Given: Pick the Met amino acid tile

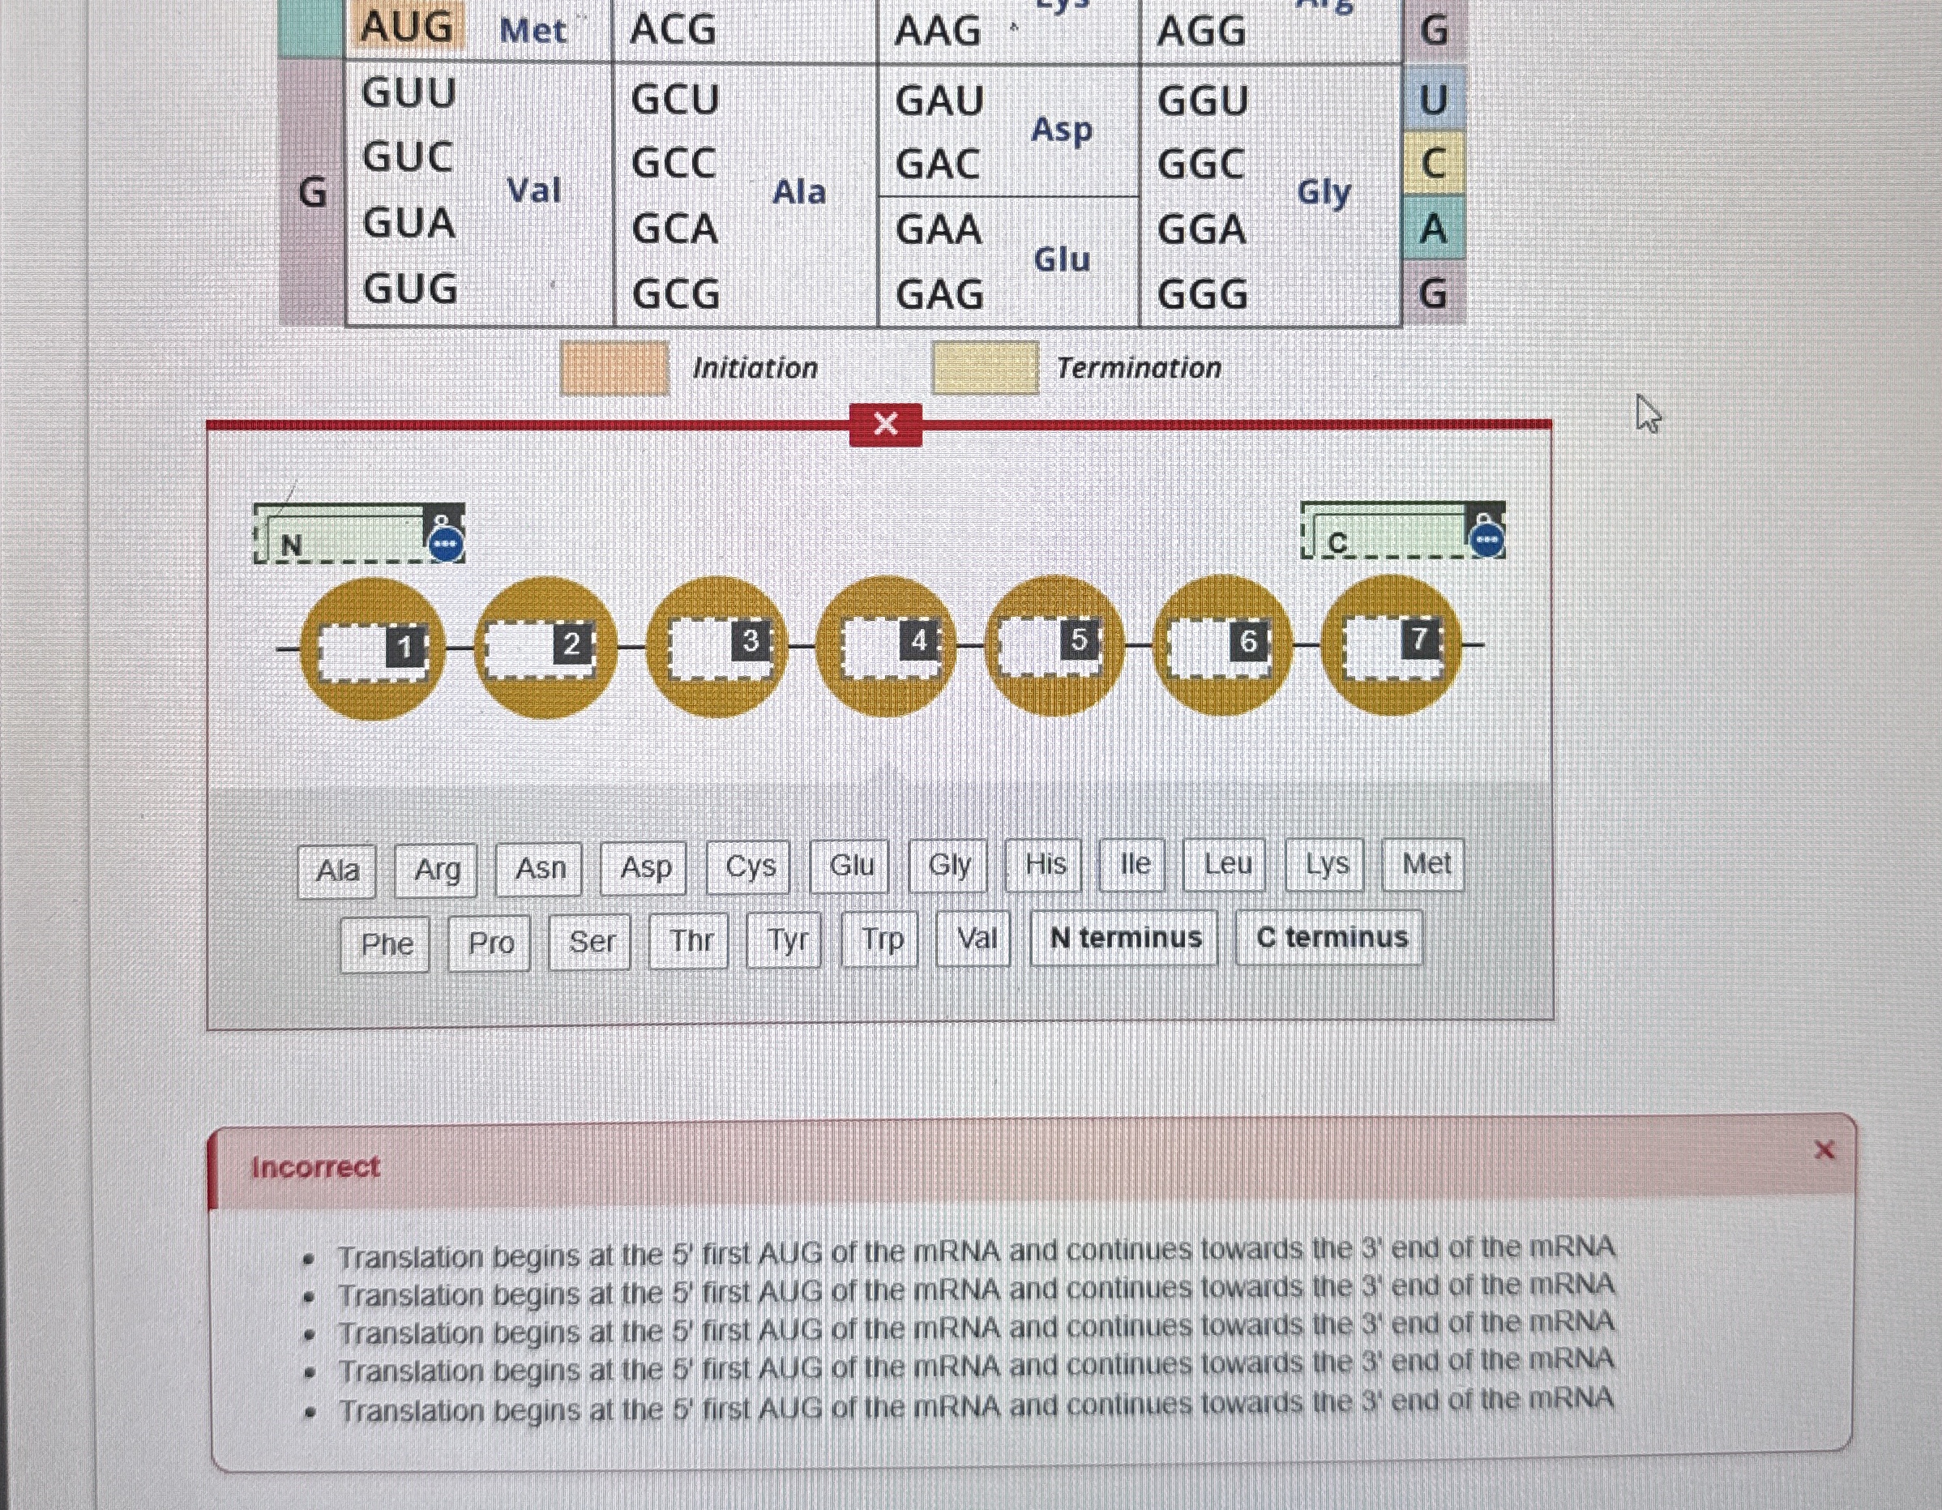Looking at the screenshot, I should 1423,864.
